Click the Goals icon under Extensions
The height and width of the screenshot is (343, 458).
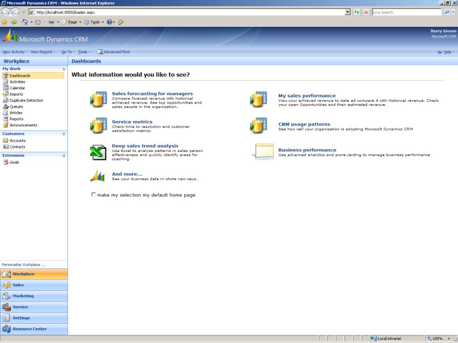coord(5,162)
